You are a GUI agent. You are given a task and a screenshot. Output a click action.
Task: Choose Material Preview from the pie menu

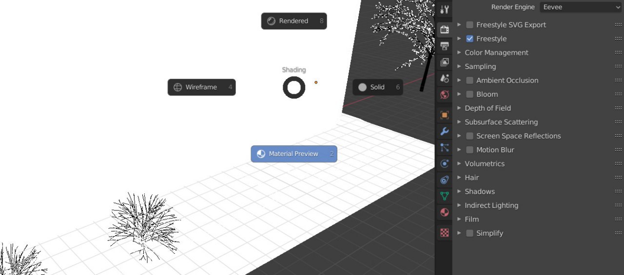point(294,154)
